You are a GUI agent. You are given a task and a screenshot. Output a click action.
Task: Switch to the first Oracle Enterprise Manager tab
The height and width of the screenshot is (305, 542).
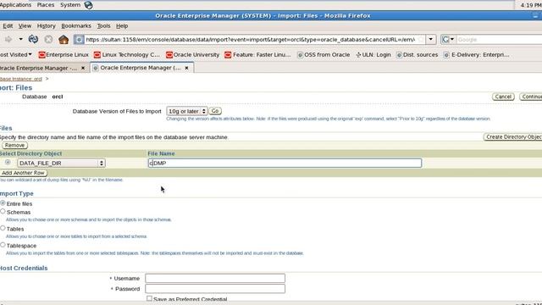coord(38,68)
